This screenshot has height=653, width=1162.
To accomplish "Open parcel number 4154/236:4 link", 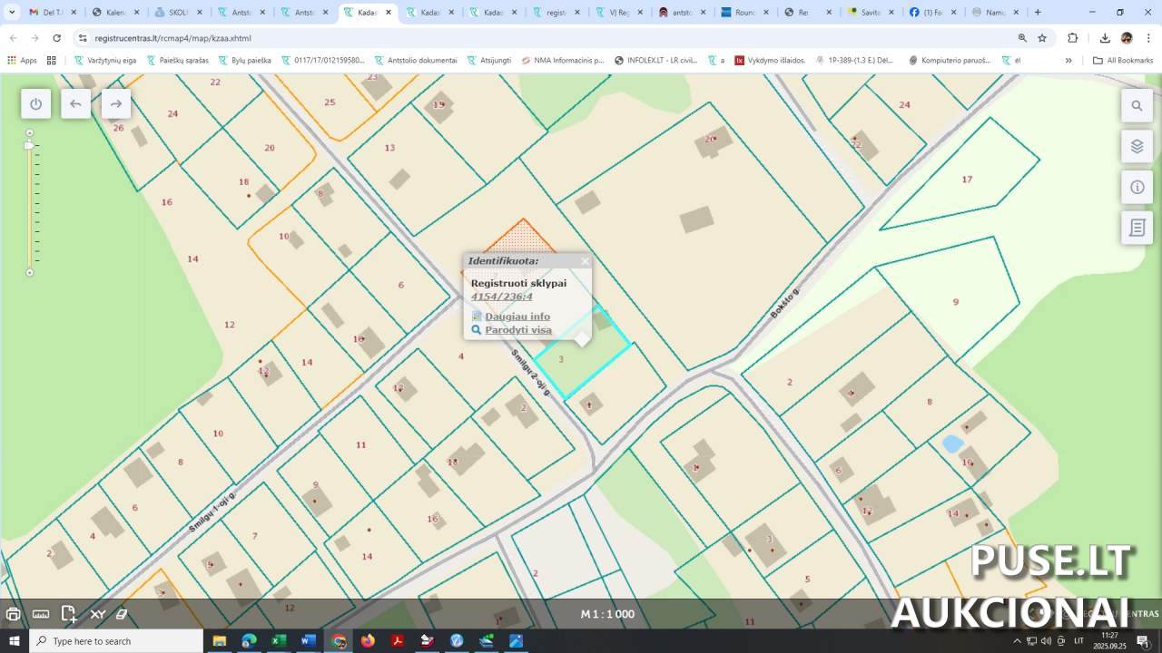I will (501, 297).
